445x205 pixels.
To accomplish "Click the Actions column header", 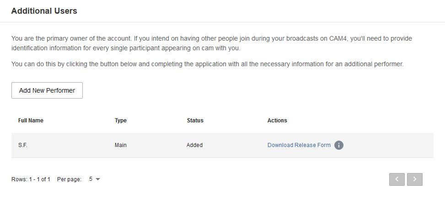I will tap(277, 121).
